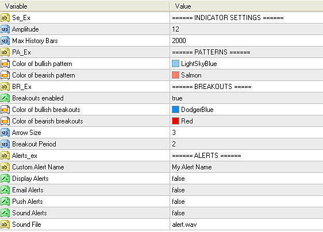Screen dimensions: 323x232
Task: Open the Salmon color value dropdown
Action: pyautogui.click(x=247, y=75)
